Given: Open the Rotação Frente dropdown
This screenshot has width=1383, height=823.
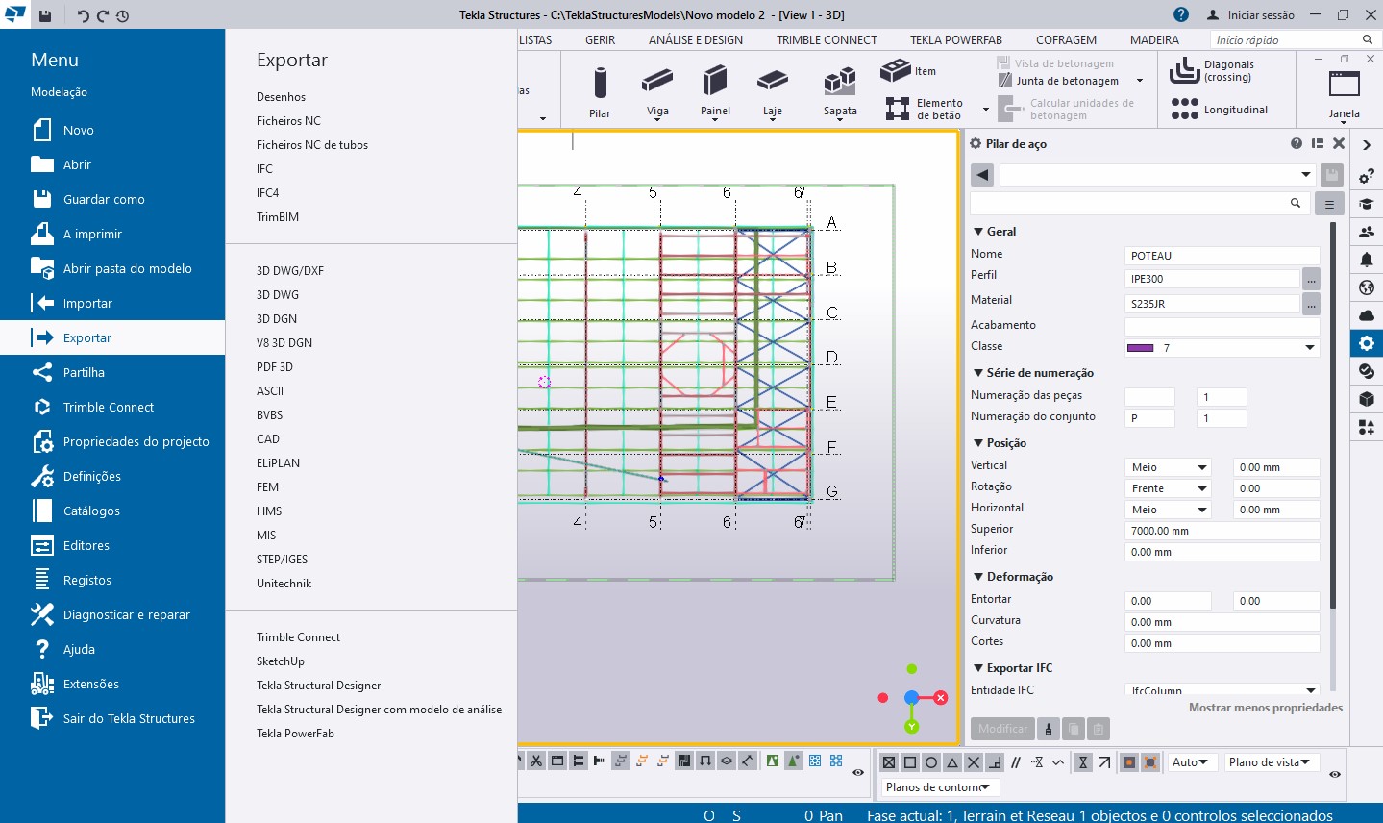Looking at the screenshot, I should (1168, 488).
